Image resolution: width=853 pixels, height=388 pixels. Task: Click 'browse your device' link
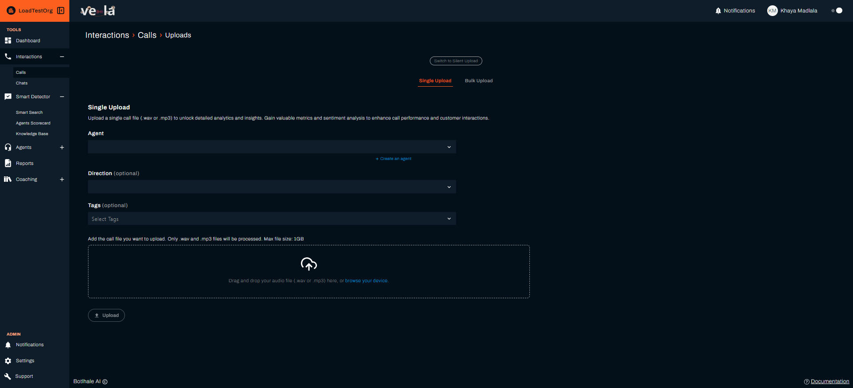pos(366,281)
